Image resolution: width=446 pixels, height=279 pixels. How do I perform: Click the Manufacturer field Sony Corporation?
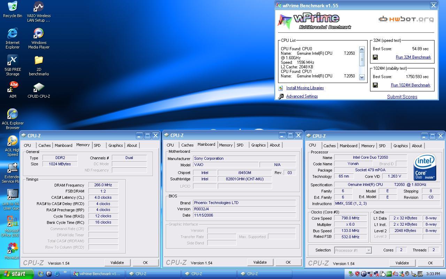[x=245, y=158]
